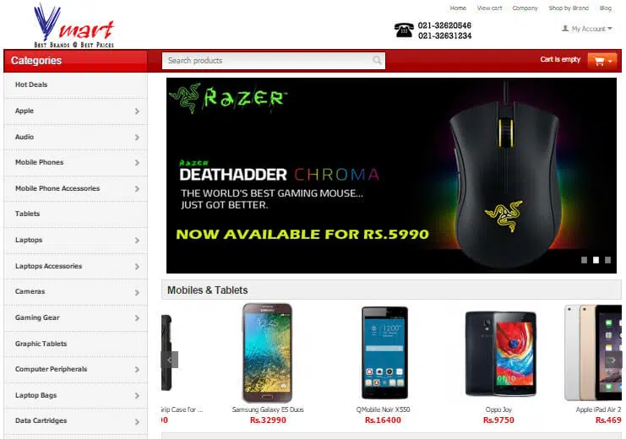Click the My Account user icon
Image resolution: width=626 pixels, height=439 pixels.
click(x=565, y=29)
